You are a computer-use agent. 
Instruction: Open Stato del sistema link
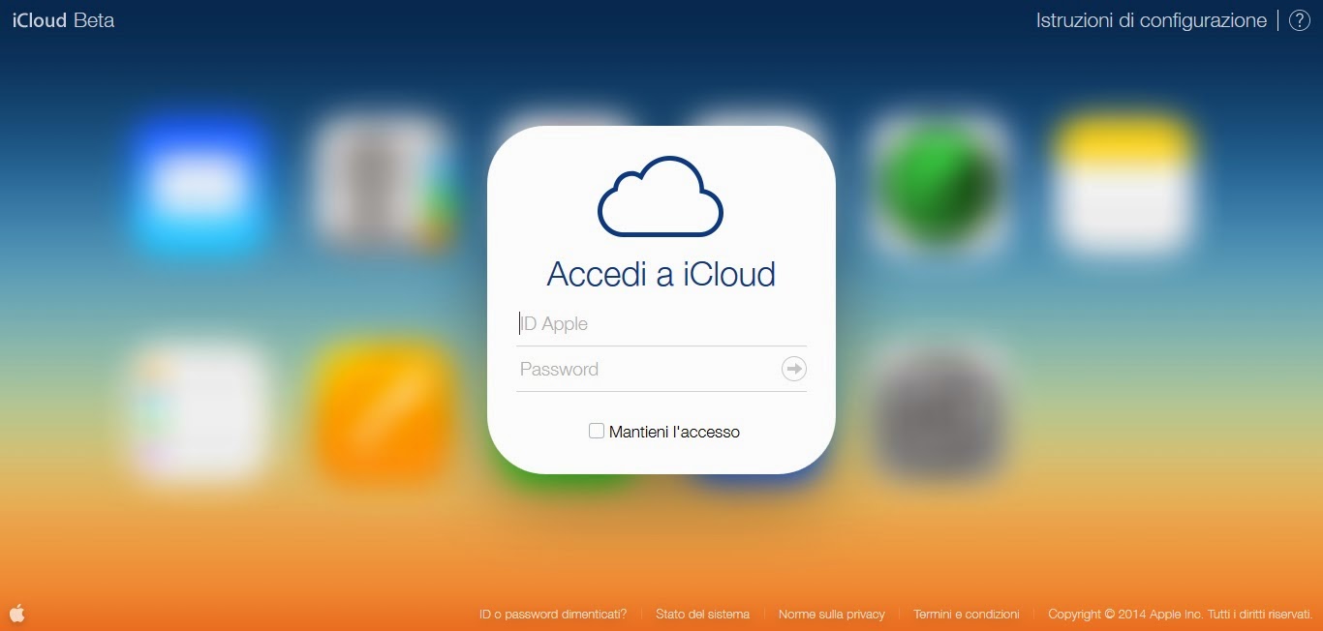pos(702,615)
